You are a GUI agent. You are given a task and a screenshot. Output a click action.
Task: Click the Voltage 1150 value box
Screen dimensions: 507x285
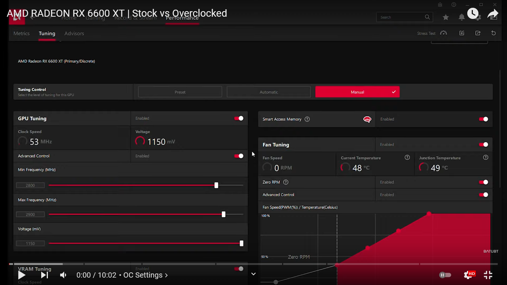click(30, 243)
